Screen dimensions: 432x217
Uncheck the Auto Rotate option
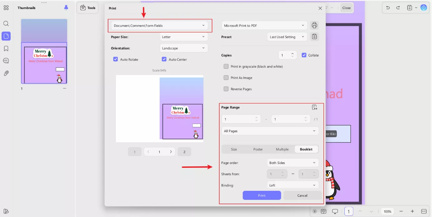click(116, 59)
